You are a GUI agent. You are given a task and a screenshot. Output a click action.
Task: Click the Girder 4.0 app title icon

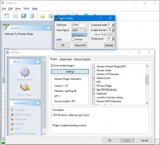click(3, 3)
